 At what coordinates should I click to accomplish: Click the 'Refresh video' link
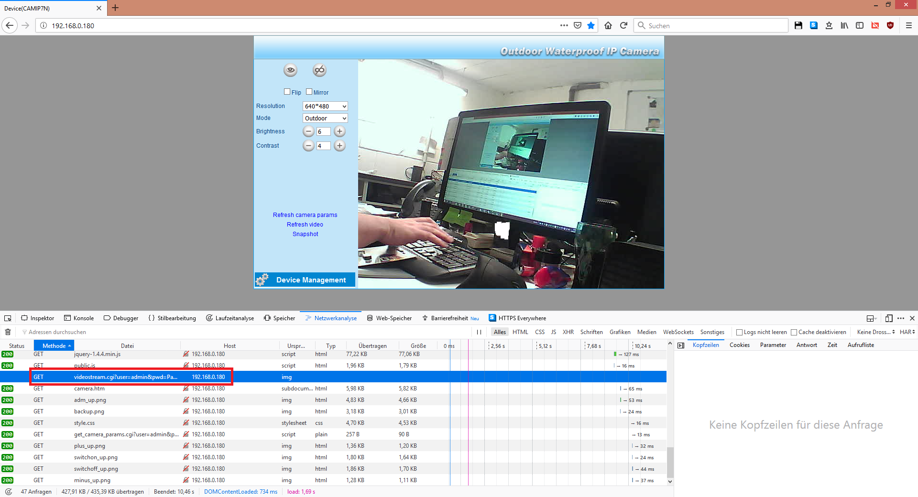point(305,225)
